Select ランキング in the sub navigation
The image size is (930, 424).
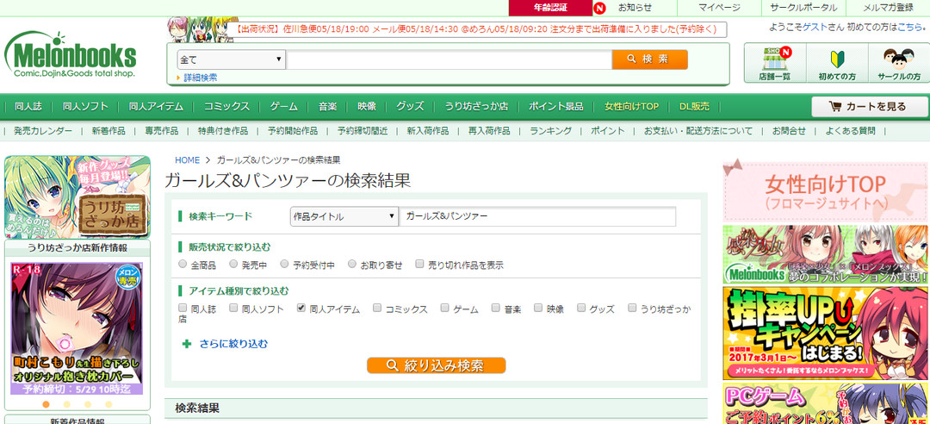[x=550, y=131]
